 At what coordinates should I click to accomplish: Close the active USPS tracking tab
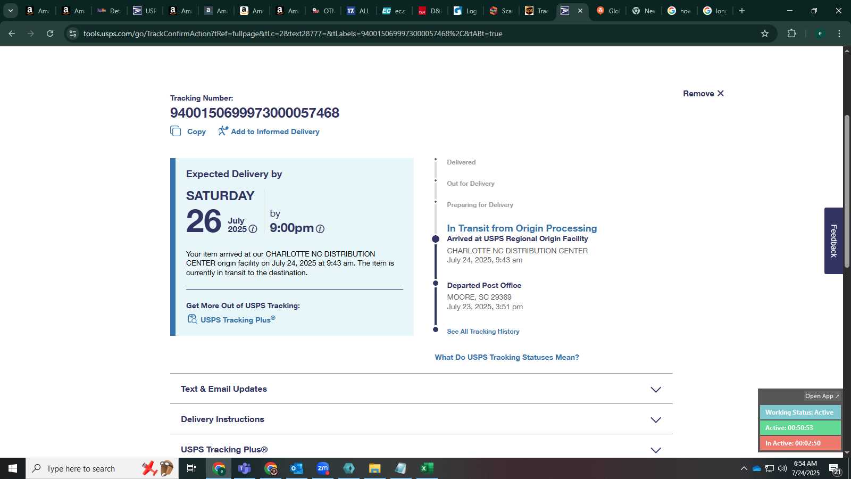coord(580,11)
